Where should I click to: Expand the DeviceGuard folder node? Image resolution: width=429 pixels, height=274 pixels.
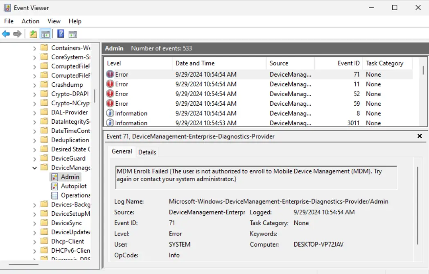[x=35, y=159]
